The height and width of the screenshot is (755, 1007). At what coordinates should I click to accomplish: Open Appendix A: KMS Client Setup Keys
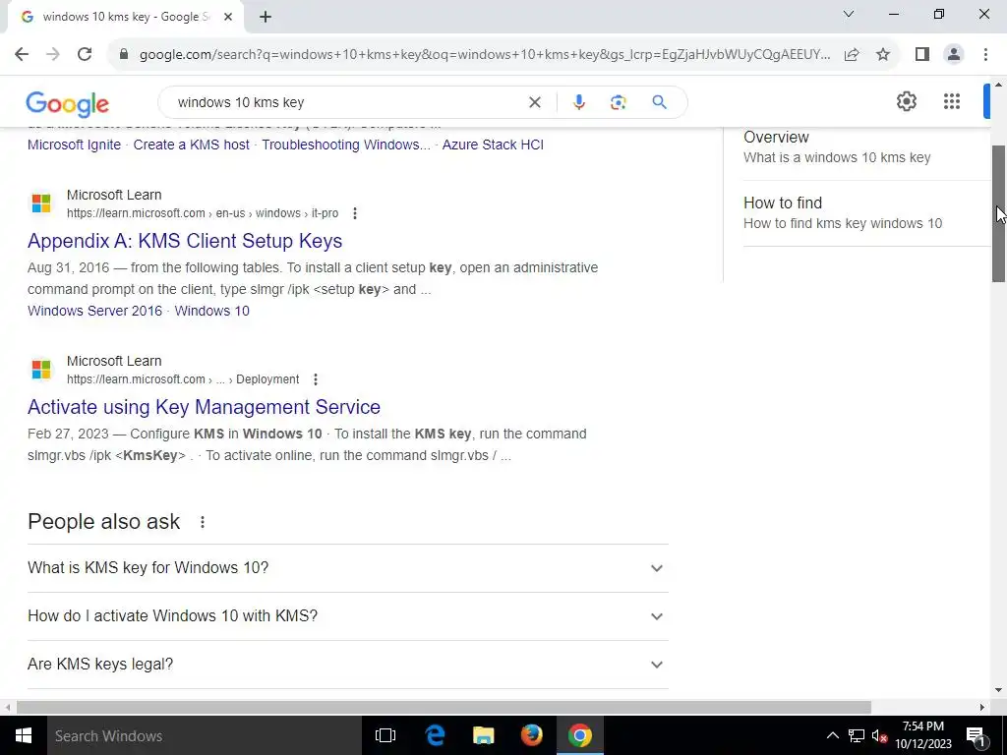point(185,241)
